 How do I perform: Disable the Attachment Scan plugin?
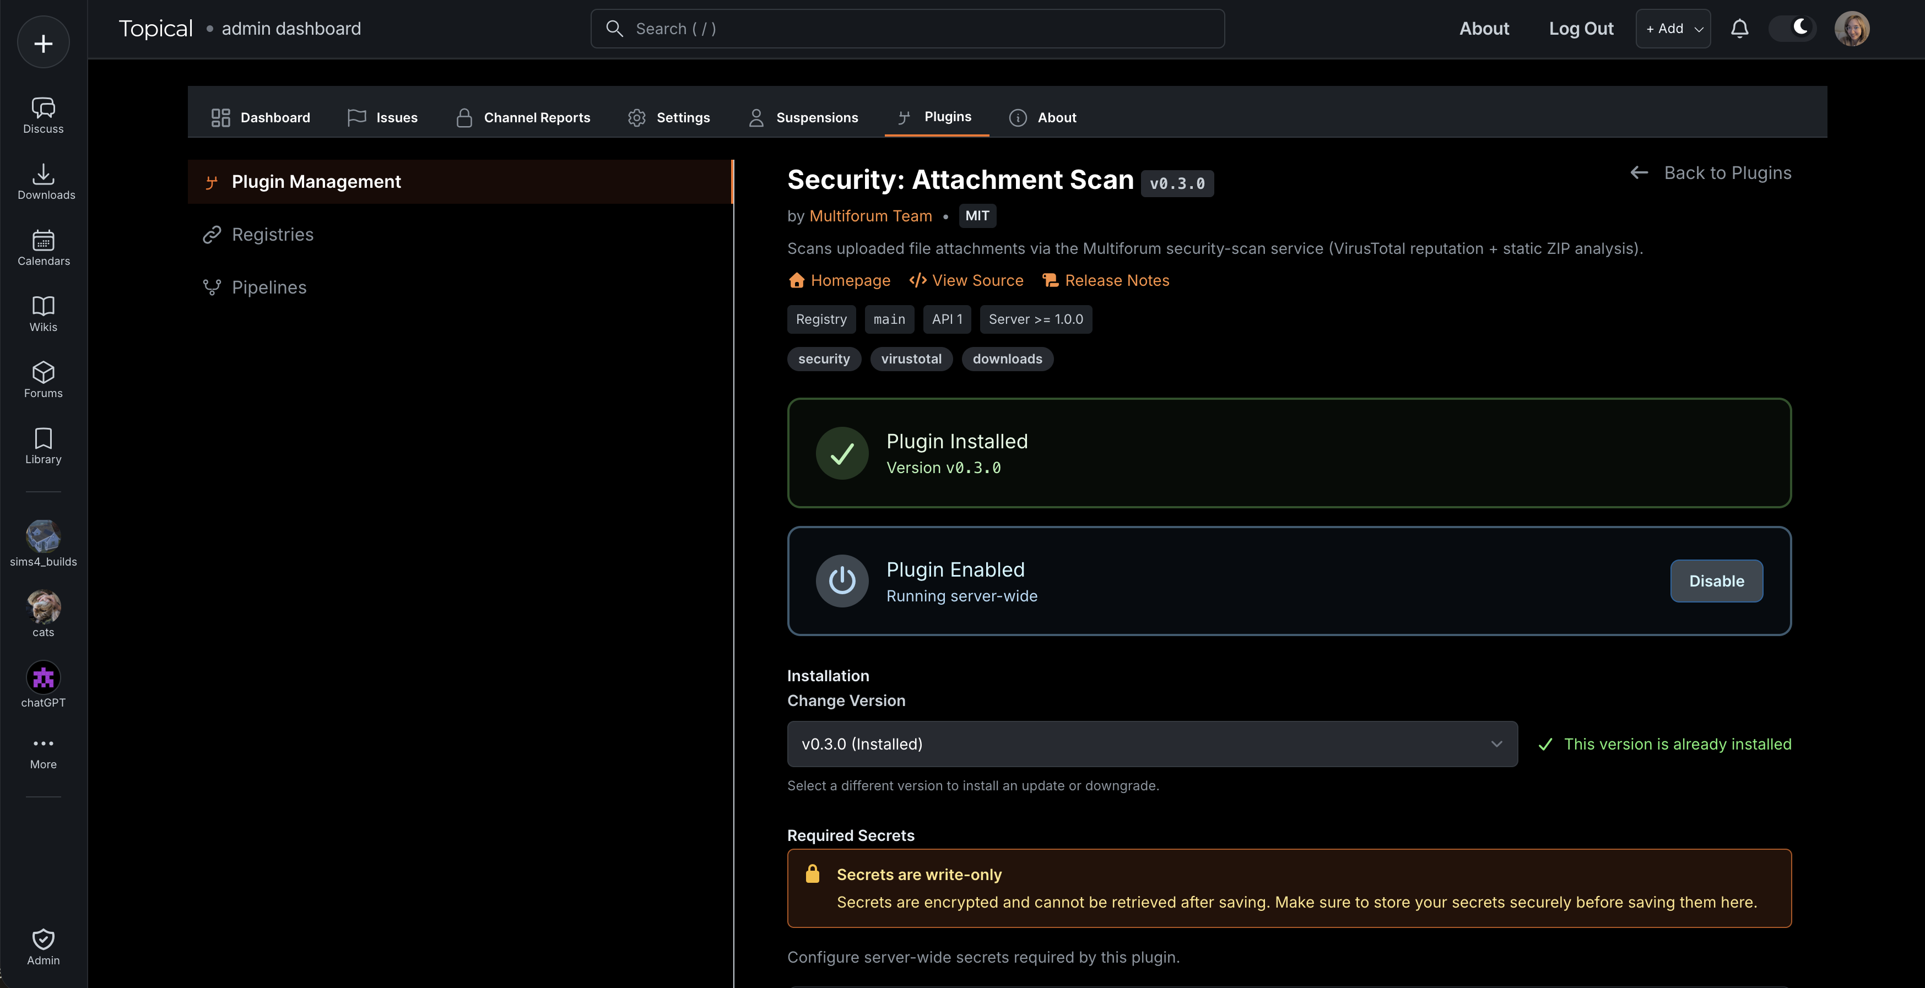1717,581
